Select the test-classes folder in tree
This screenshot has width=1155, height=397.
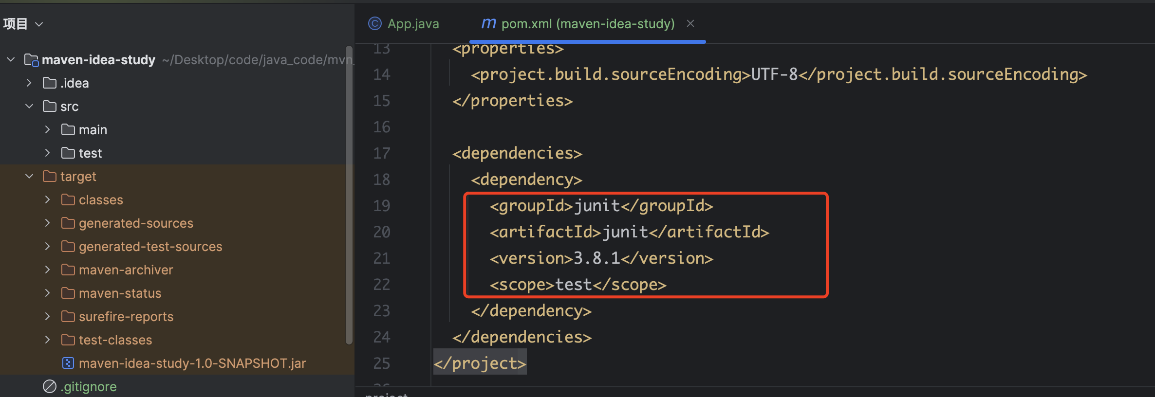coord(115,340)
